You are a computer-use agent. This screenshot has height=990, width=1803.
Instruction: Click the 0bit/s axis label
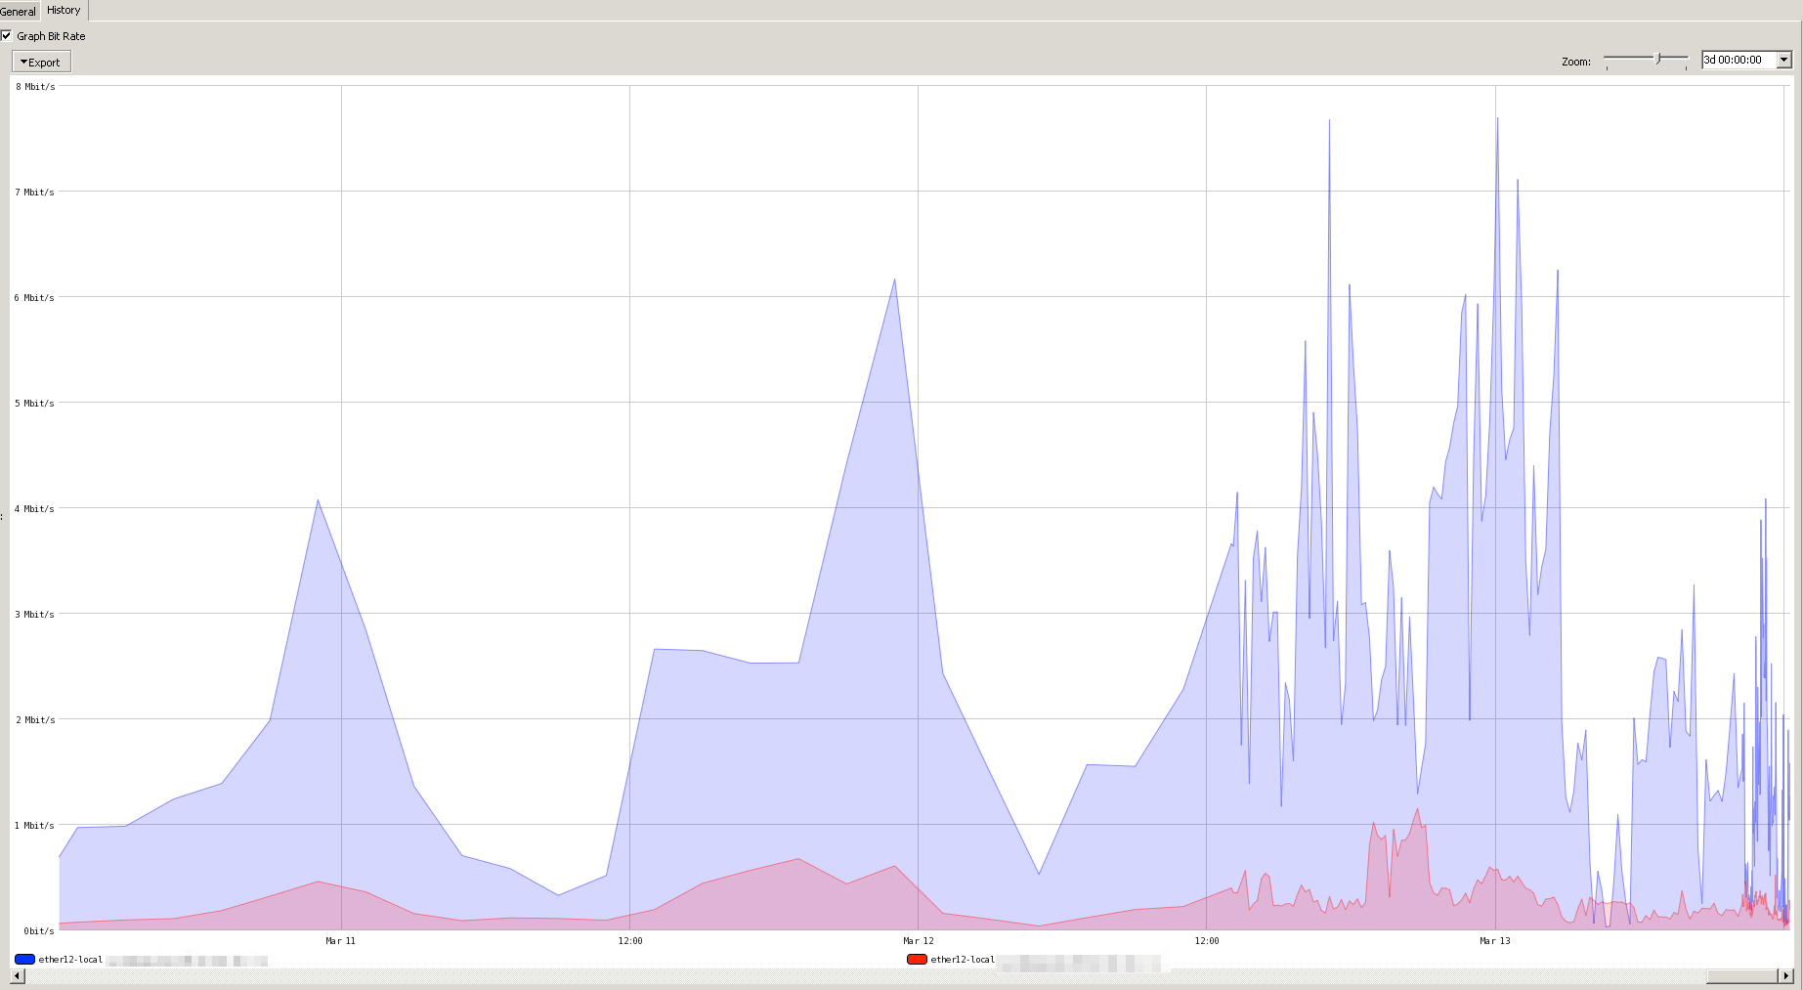(39, 931)
